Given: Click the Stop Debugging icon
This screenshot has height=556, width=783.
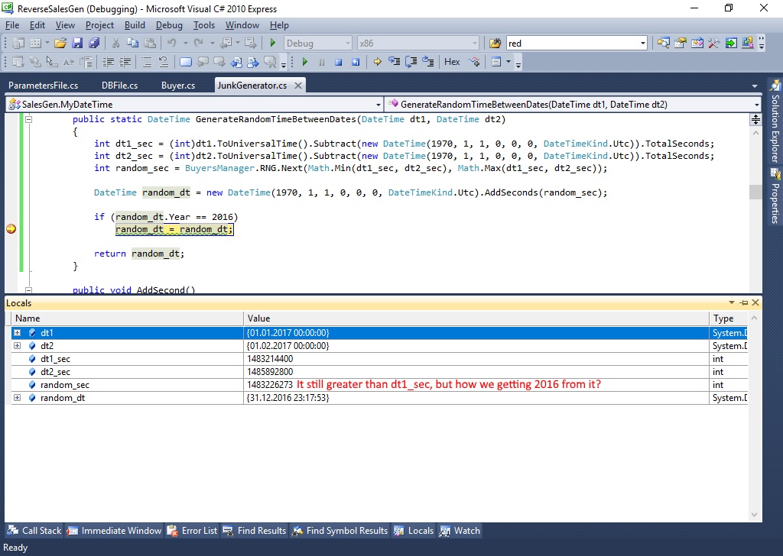Looking at the screenshot, I should pos(339,61).
